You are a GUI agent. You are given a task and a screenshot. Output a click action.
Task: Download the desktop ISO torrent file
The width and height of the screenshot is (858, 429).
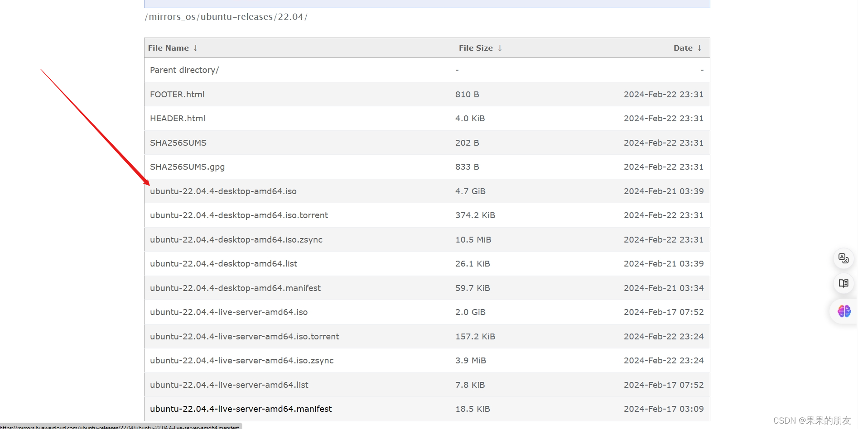coord(239,215)
